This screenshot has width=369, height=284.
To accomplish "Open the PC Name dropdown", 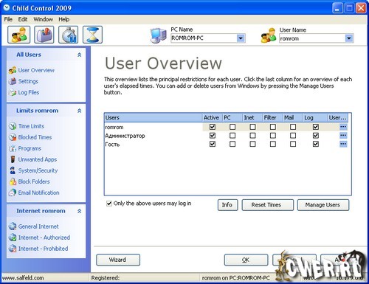I will coord(241,38).
